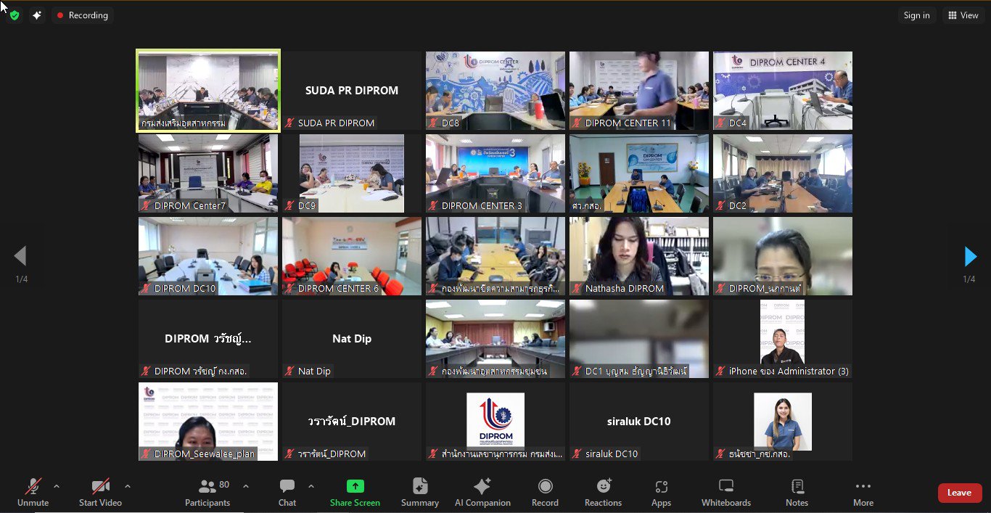Select the DC8 video tile
This screenshot has height=513, width=991.
[x=495, y=91]
